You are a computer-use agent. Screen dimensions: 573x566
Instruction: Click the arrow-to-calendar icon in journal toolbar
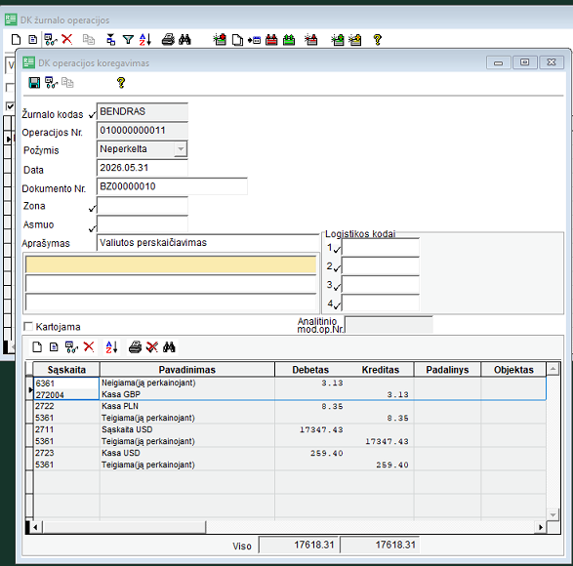click(x=254, y=40)
